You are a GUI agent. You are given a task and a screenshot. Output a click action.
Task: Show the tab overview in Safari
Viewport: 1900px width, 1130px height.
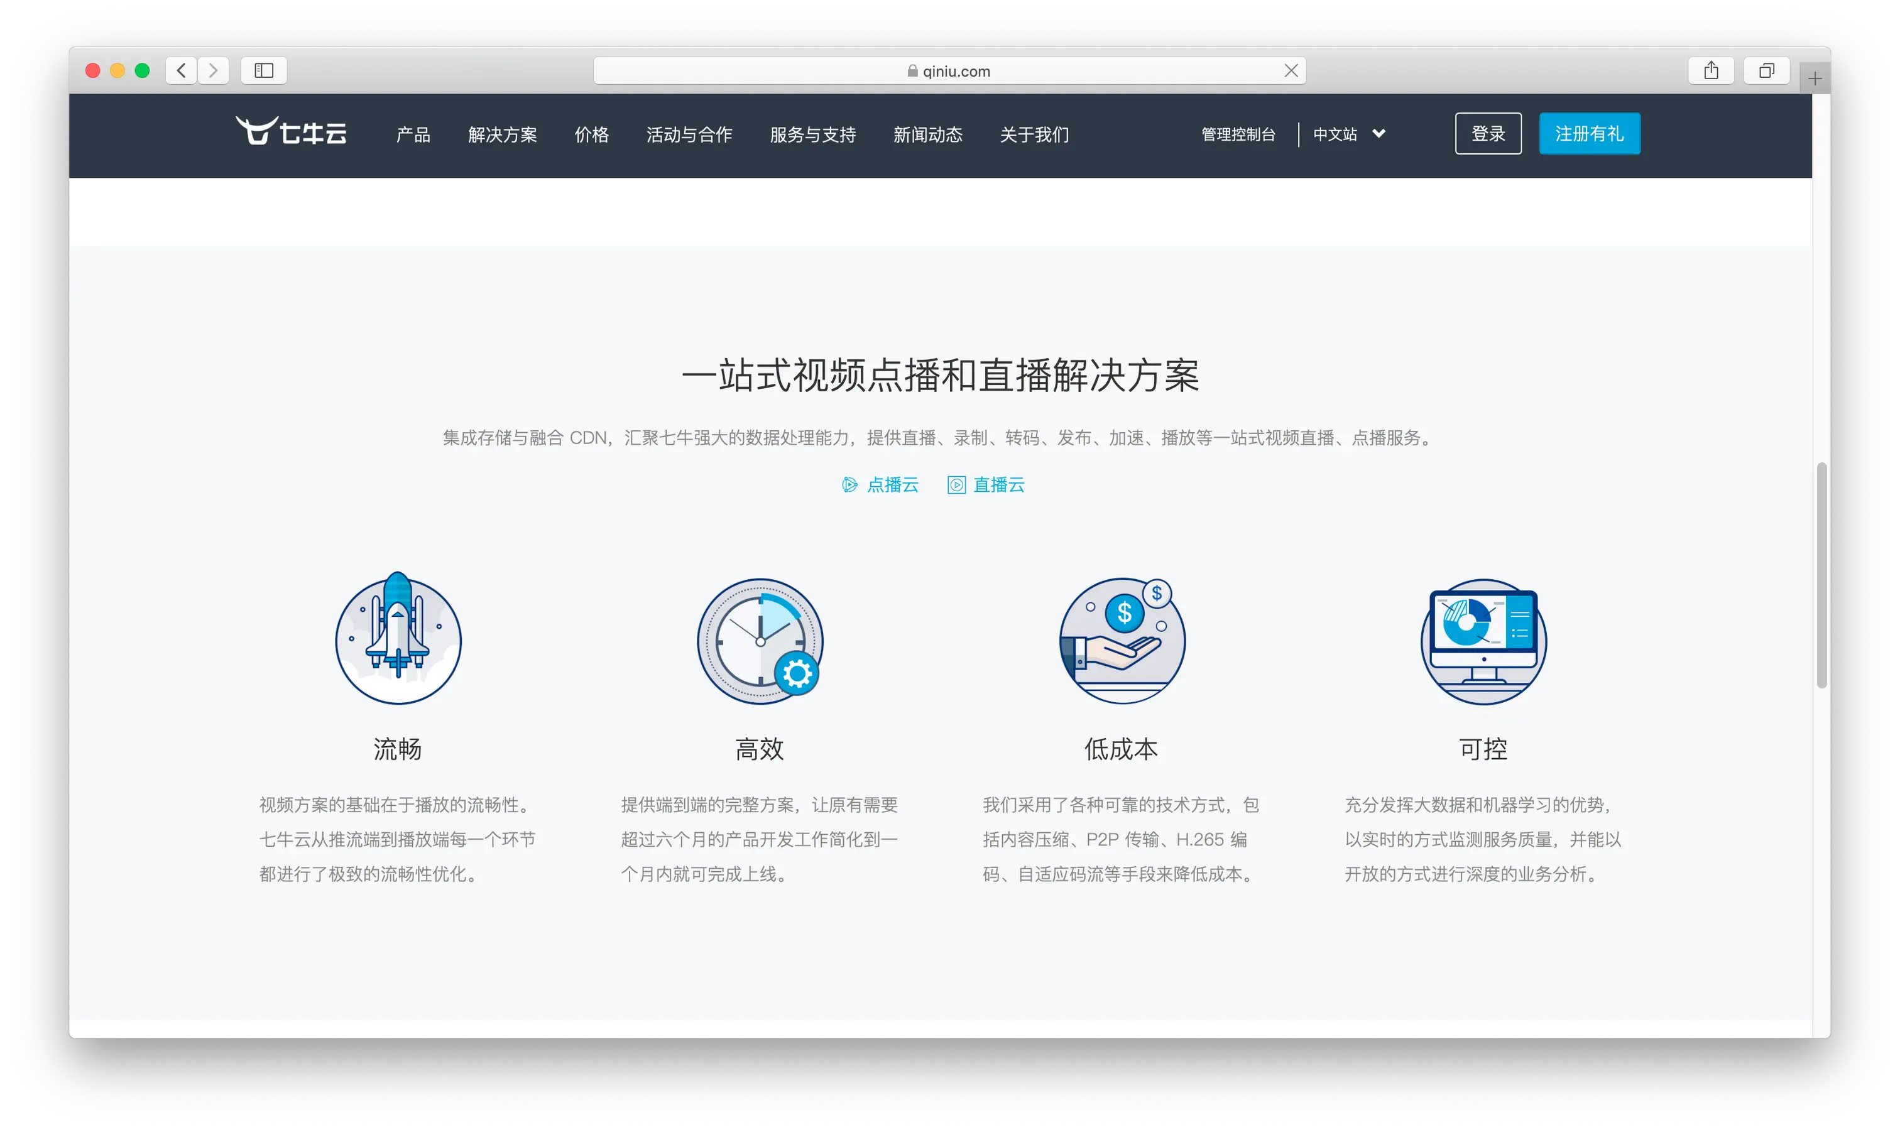tap(1767, 70)
